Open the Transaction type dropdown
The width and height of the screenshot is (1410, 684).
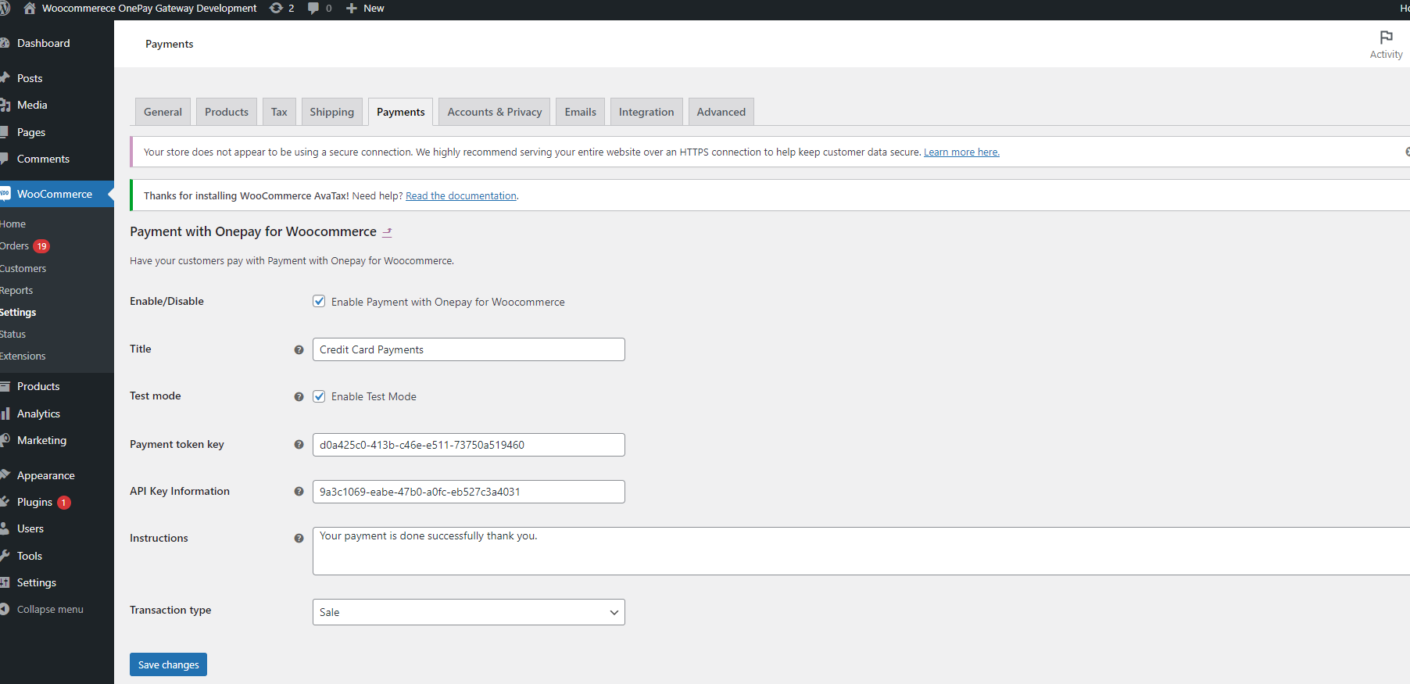click(469, 612)
